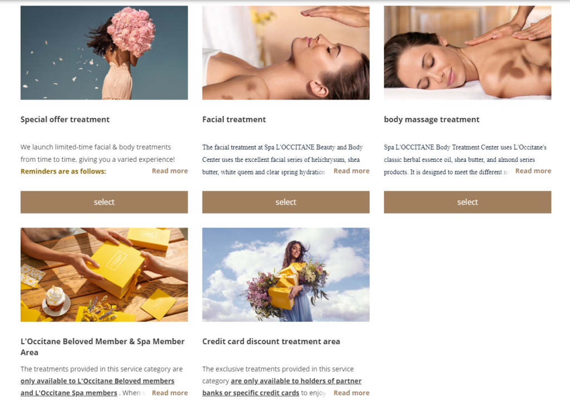Open the woman holding flowers image

(286, 275)
